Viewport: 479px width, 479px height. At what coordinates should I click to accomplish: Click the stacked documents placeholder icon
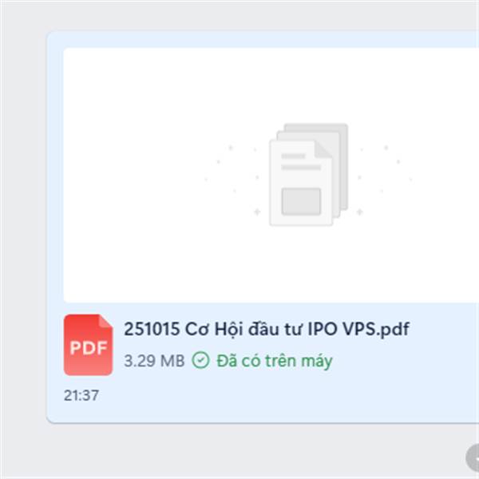pos(308,175)
